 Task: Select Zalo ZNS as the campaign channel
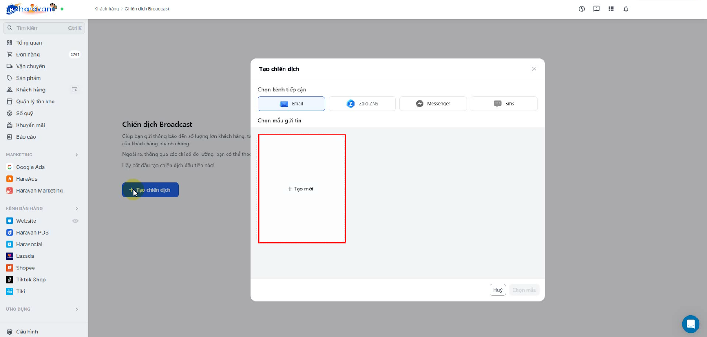(x=362, y=104)
